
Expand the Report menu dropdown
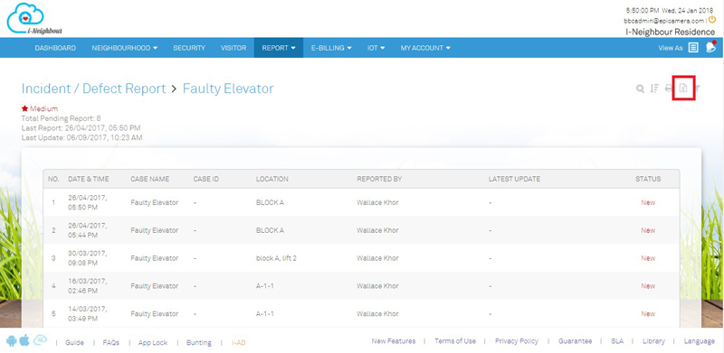click(279, 48)
